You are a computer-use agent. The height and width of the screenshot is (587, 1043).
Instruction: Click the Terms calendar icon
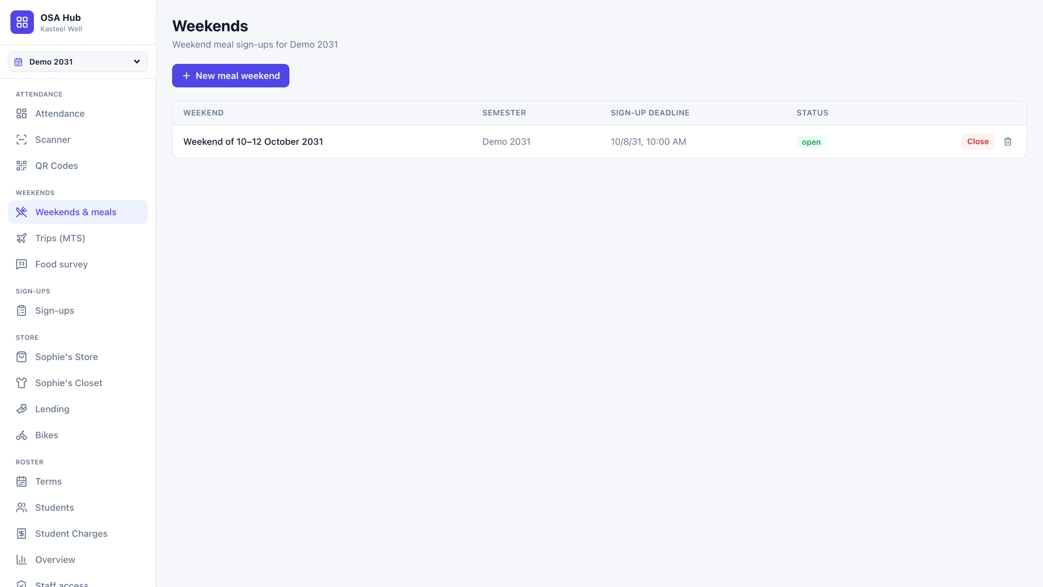click(x=21, y=481)
